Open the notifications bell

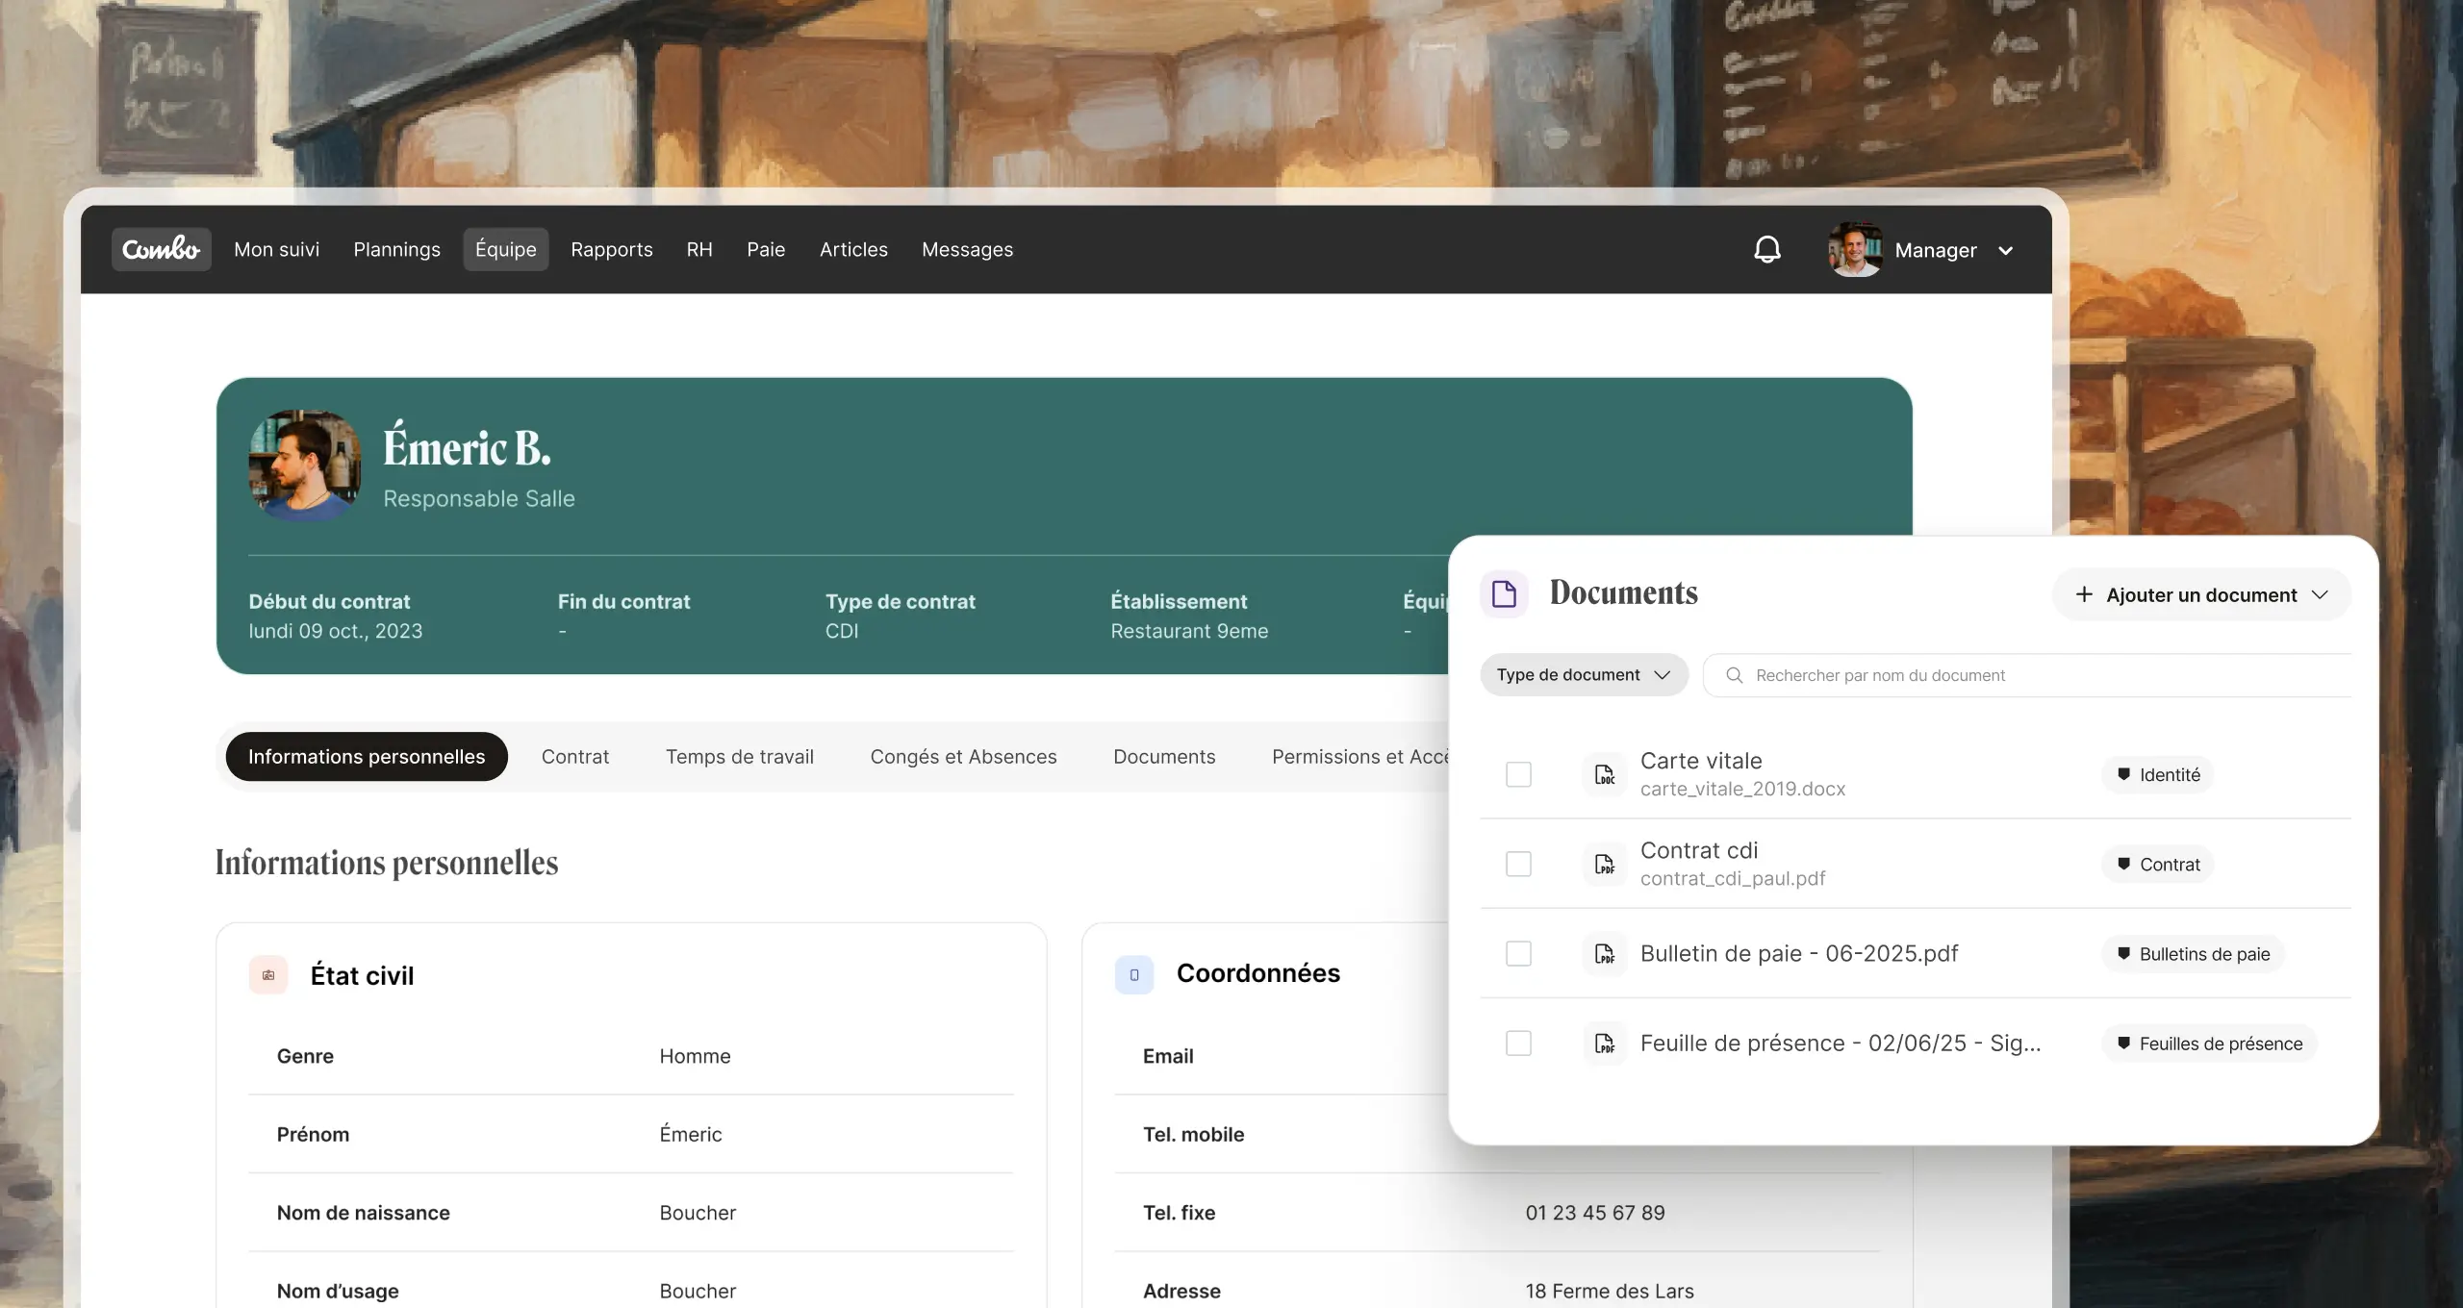1766,250
